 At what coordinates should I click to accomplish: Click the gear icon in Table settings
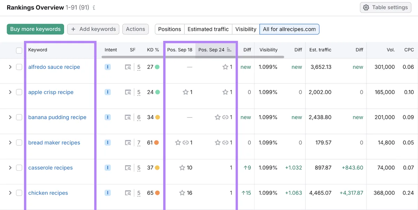(366, 7)
